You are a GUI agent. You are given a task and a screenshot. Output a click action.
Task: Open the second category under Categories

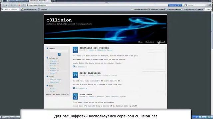point(53,63)
